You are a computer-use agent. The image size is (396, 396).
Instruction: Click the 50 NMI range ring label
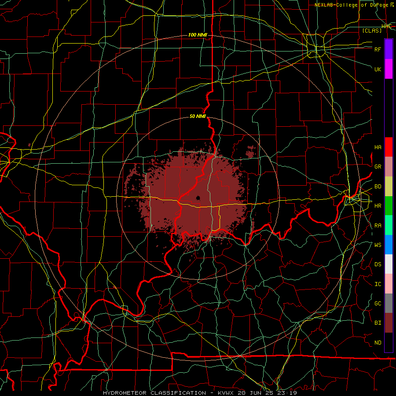[x=198, y=116]
